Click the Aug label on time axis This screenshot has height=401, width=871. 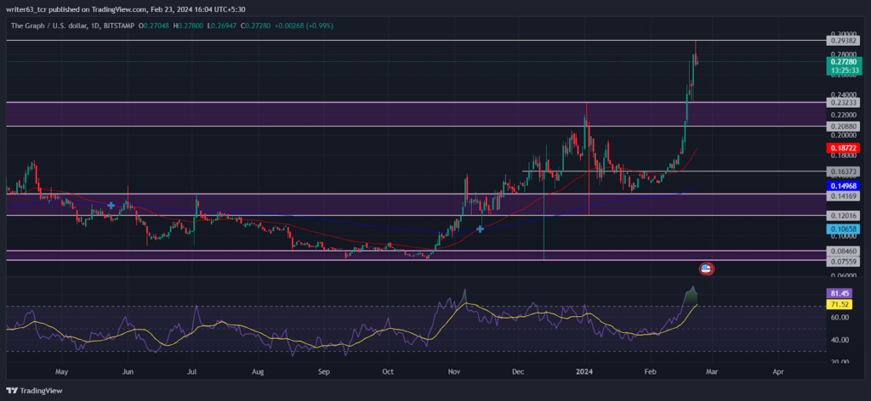coord(259,371)
